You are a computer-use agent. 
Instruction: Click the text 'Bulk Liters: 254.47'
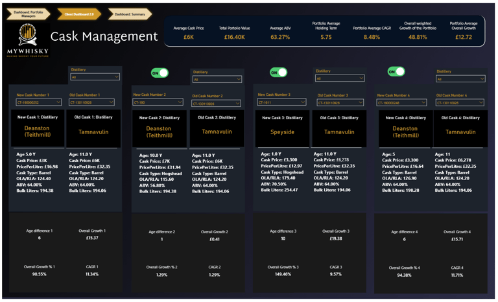tap(279, 190)
